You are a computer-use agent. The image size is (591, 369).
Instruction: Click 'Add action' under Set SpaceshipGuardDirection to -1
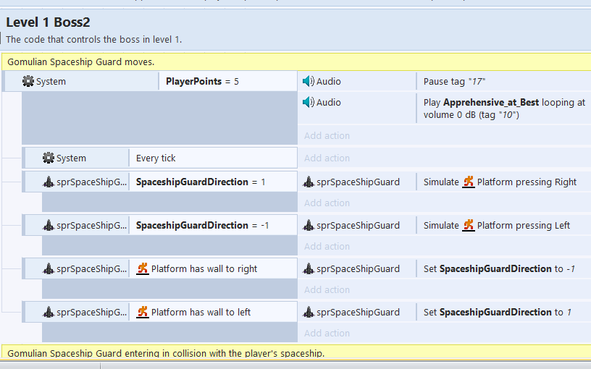tap(327, 289)
